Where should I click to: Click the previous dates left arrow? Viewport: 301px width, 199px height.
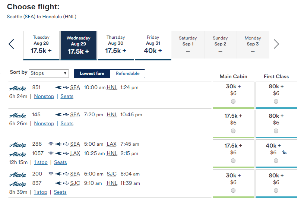11,44
